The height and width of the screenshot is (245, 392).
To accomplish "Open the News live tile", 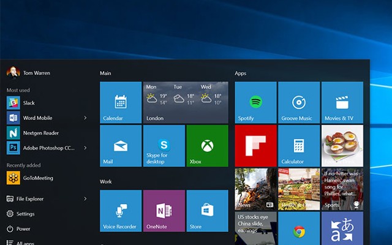I will [256, 189].
